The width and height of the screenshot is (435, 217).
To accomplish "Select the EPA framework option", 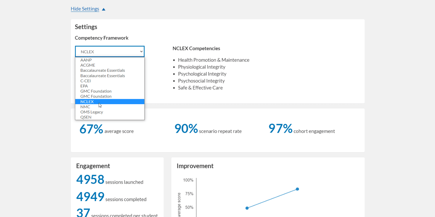I will tap(110, 86).
